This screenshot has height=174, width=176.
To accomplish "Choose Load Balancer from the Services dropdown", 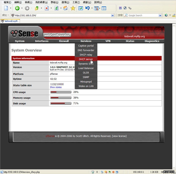I will (86, 68).
